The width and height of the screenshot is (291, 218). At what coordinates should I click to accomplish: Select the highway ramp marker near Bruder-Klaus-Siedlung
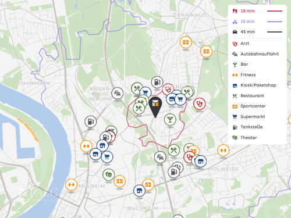[118, 94]
